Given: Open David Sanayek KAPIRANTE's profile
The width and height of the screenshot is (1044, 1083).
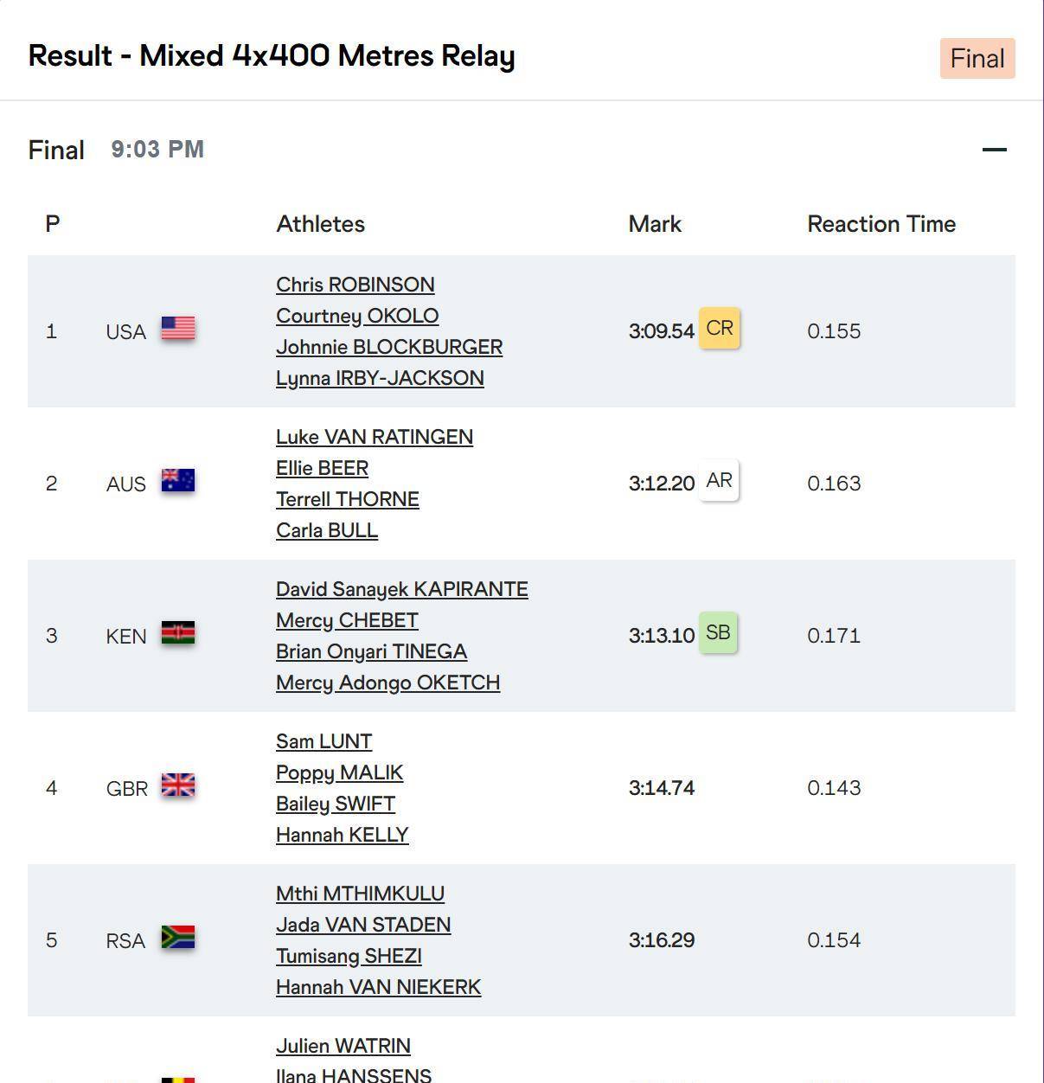Looking at the screenshot, I should [401, 589].
